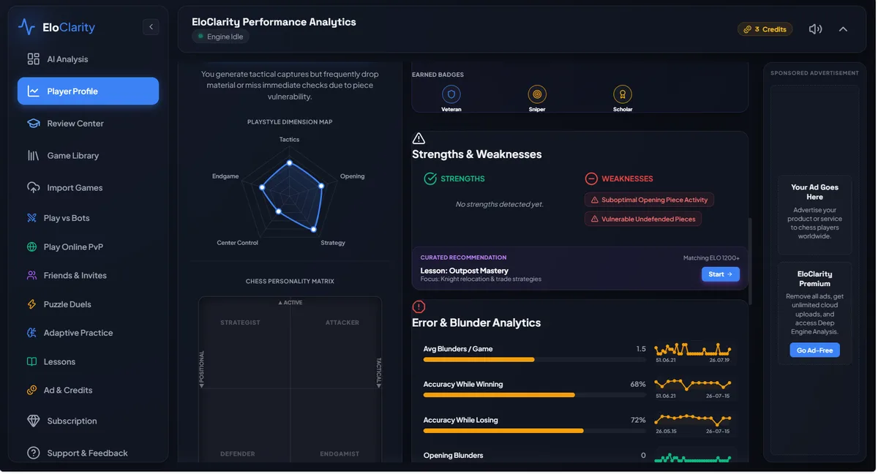Viewport: 878px width, 474px height.
Task: Click the Veteran shield badge icon
Action: pos(451,94)
